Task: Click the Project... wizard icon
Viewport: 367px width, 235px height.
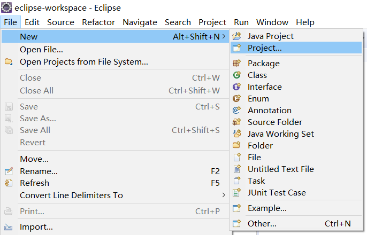Action: tap(236, 48)
